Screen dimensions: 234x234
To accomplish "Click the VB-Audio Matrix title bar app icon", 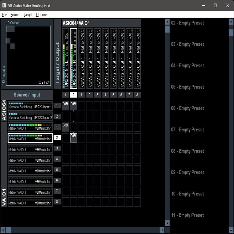I will coord(4,5).
